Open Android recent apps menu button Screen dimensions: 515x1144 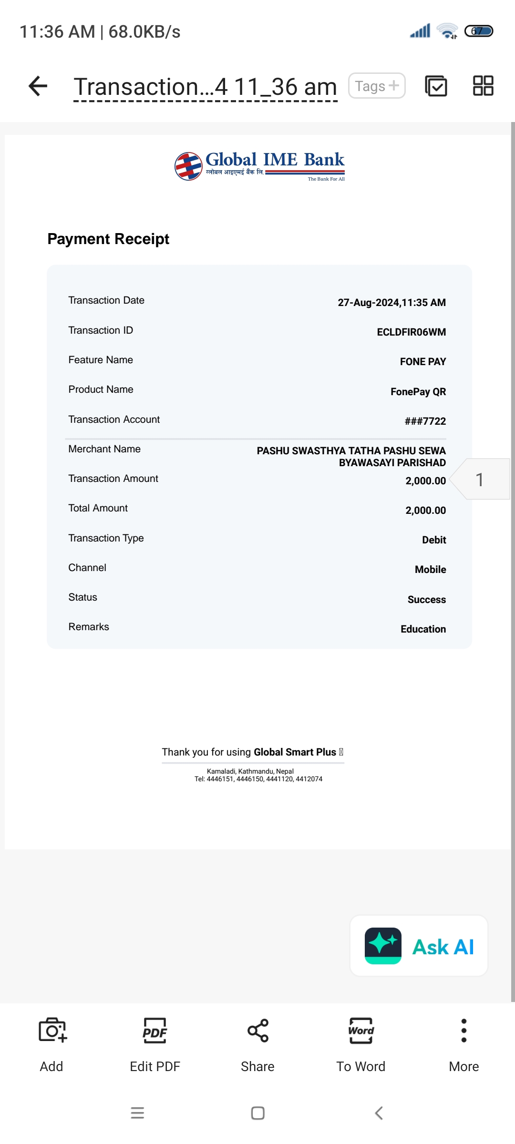[137, 1113]
